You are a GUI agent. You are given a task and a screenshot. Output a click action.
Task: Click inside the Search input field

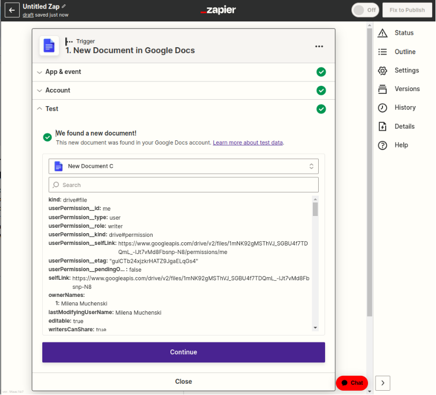tap(184, 185)
